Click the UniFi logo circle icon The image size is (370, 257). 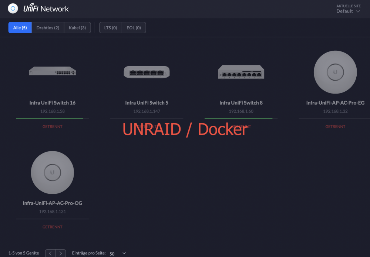click(x=13, y=9)
